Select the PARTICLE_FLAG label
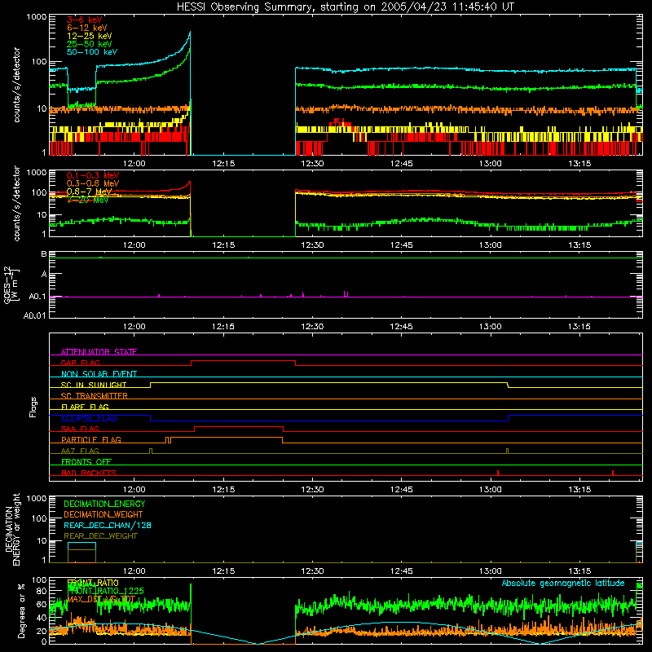The height and width of the screenshot is (652, 652). point(91,439)
